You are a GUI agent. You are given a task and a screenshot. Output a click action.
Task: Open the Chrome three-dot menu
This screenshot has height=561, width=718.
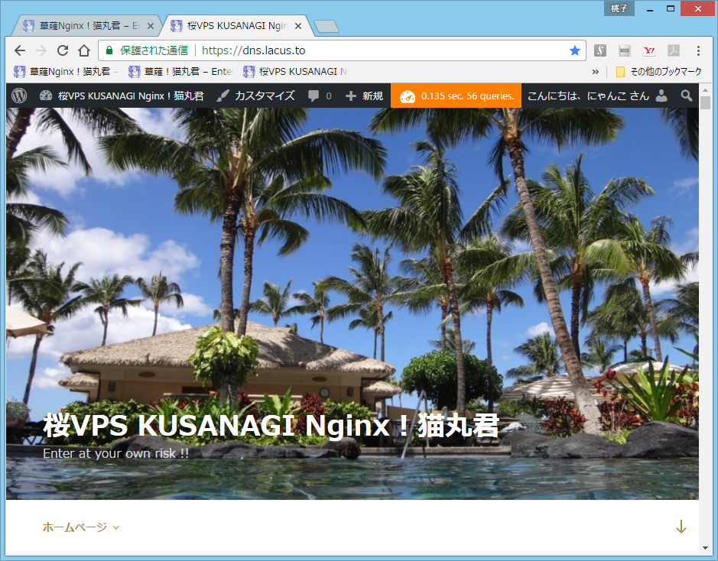pos(698,50)
